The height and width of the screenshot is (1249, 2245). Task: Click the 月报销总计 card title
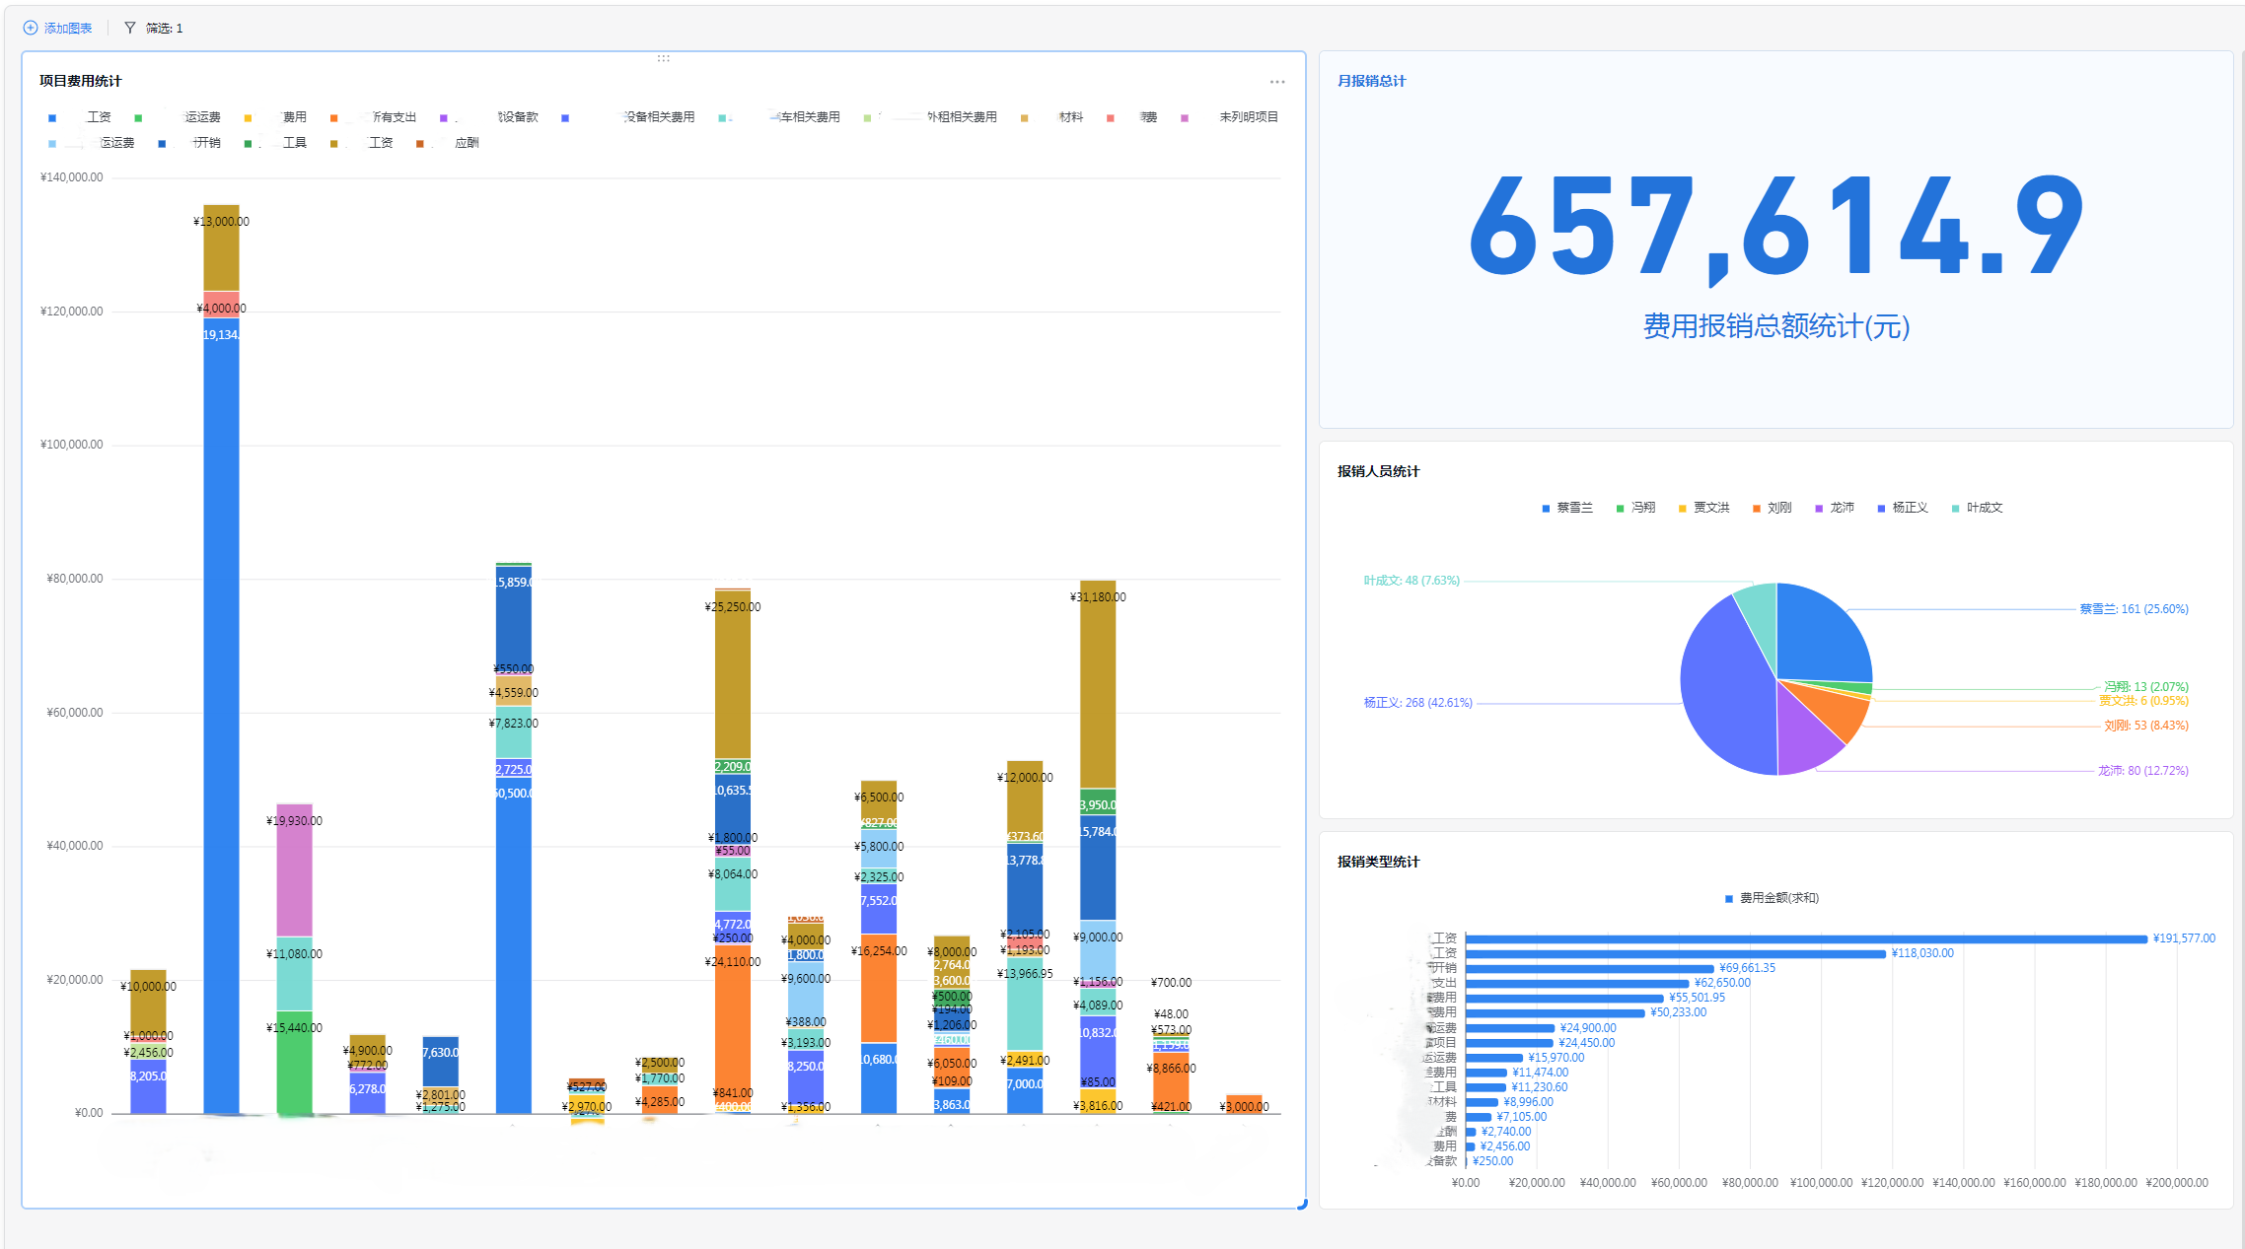[x=1371, y=81]
